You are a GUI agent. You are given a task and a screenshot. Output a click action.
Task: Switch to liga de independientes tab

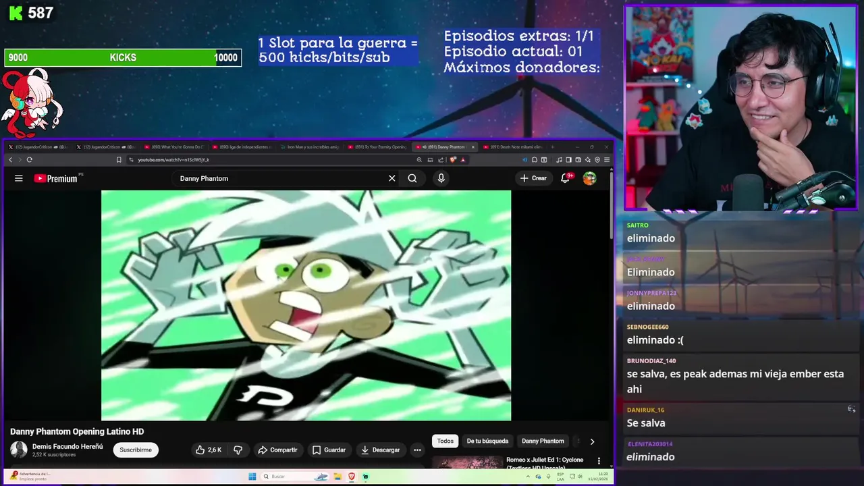click(x=242, y=146)
